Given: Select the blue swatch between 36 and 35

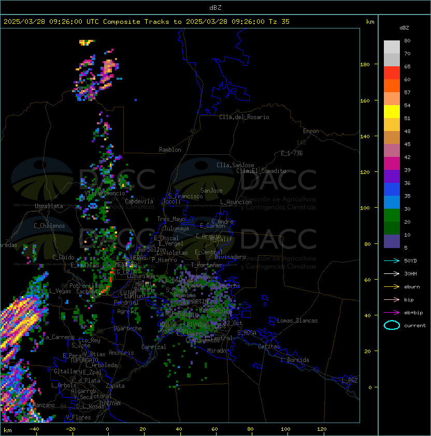Looking at the screenshot, I should (392, 190).
